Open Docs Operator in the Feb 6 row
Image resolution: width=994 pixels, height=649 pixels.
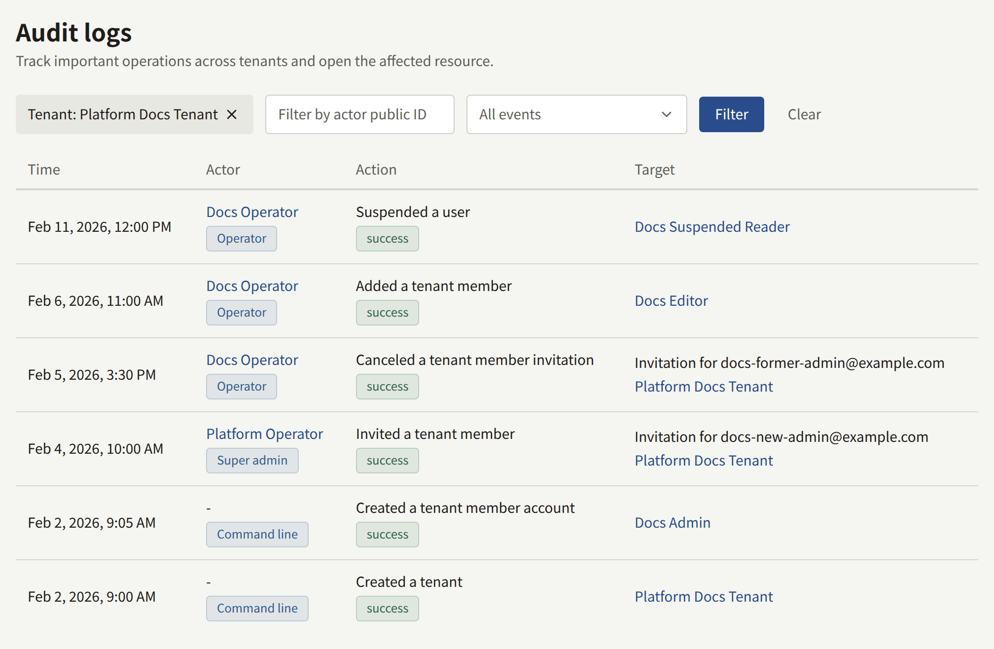tap(252, 286)
